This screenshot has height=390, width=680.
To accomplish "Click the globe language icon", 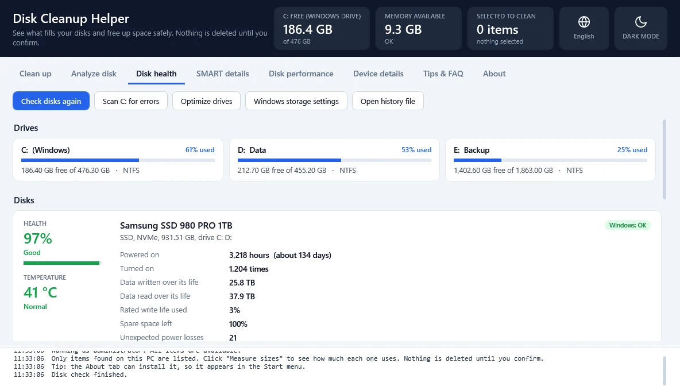I will click(x=584, y=22).
